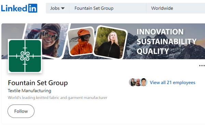
Task: Click the middle employee avatar
Action: [x=138, y=82]
